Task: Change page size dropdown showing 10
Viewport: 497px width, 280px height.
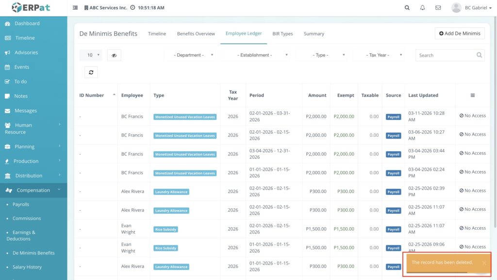Action: pyautogui.click(x=91, y=55)
